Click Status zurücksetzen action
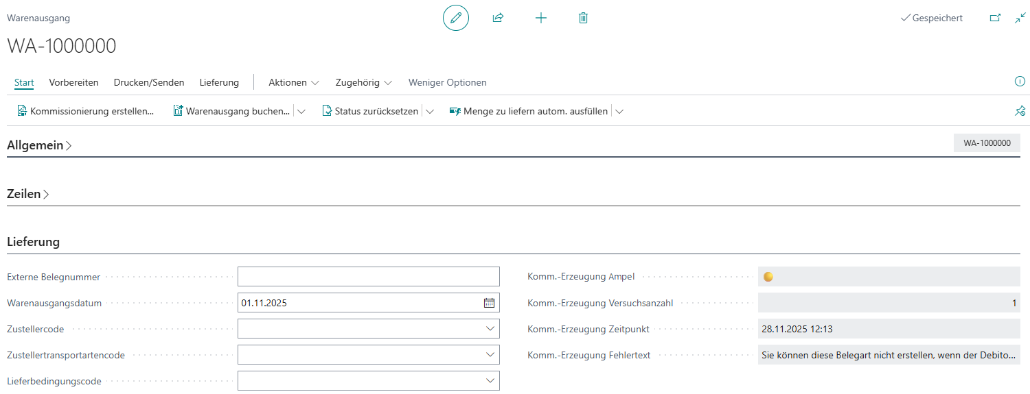This screenshot has height=394, width=1030. (x=370, y=111)
